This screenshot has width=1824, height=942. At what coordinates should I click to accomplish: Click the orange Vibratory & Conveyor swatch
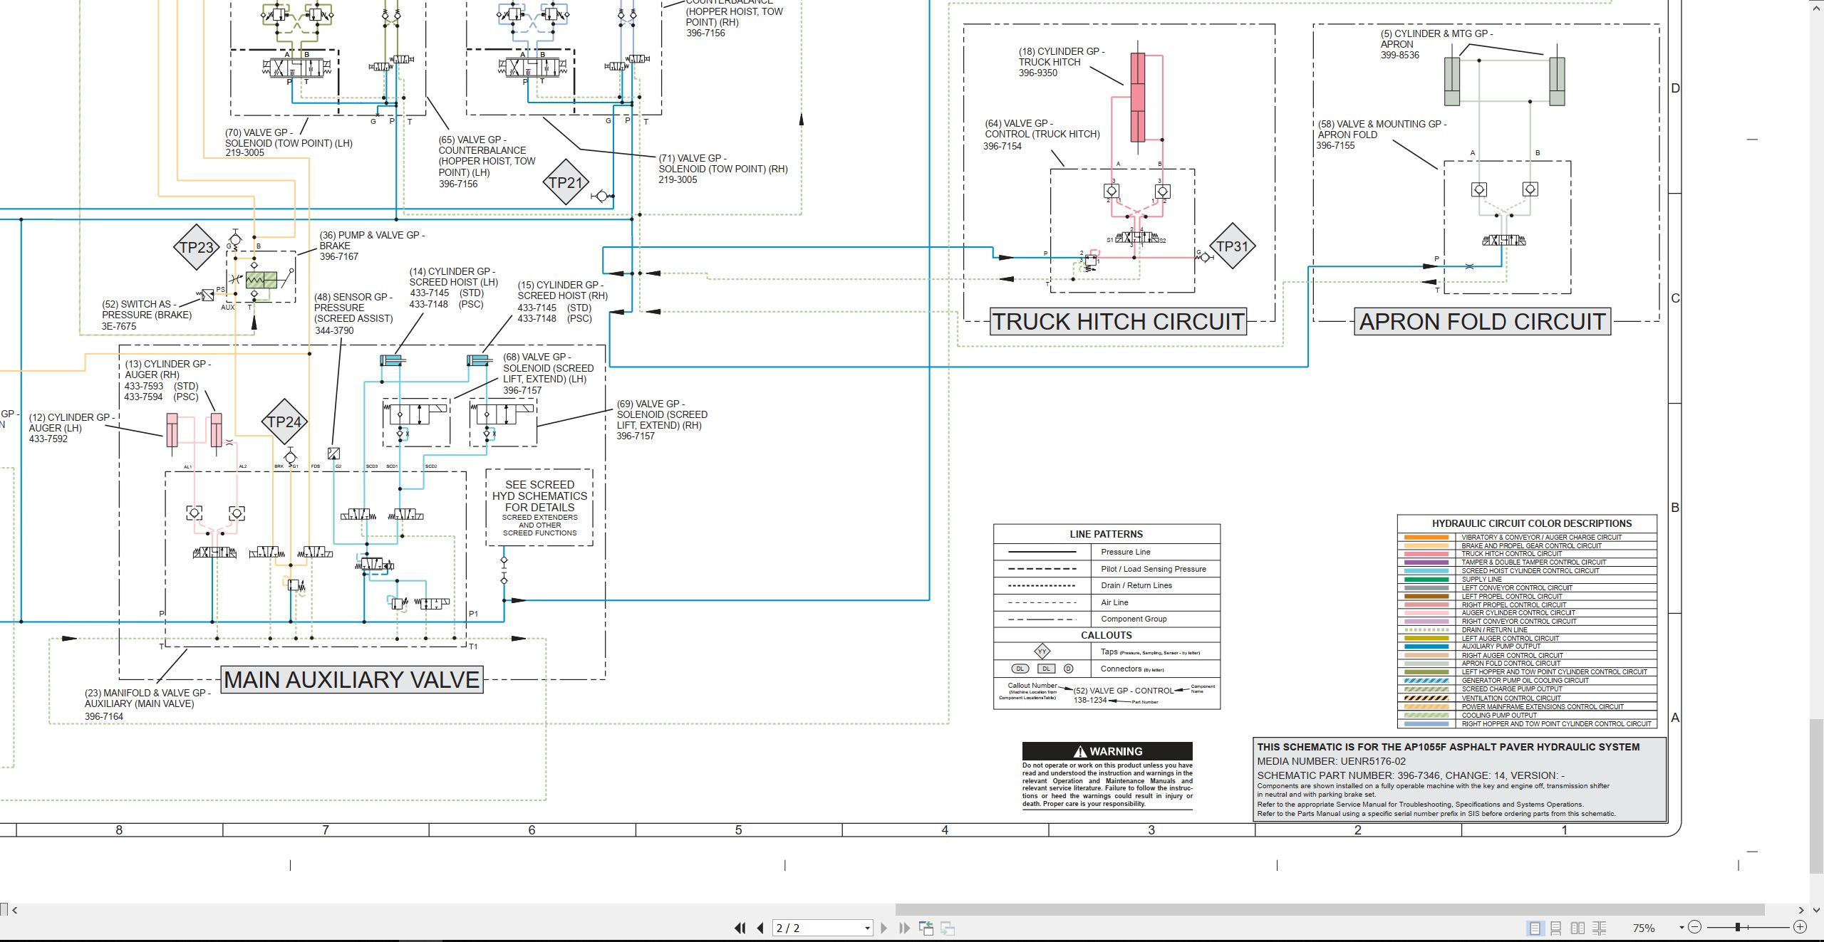click(1426, 538)
